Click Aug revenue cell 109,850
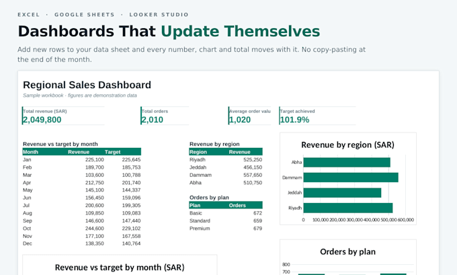The width and height of the screenshot is (457, 275). coord(95,213)
